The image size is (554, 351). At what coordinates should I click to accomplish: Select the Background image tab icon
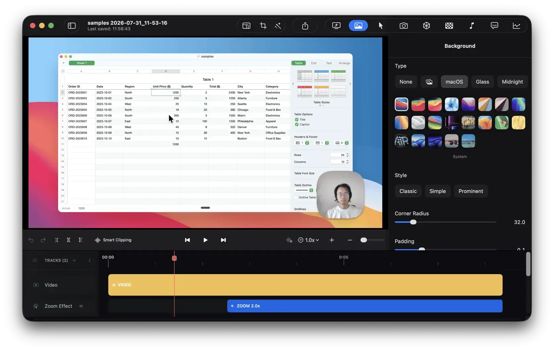[358, 26]
